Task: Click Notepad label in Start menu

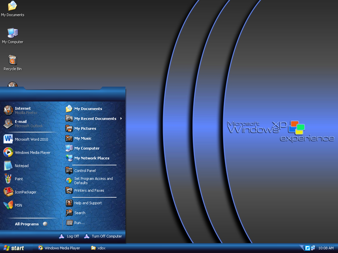Action: (x=21, y=166)
